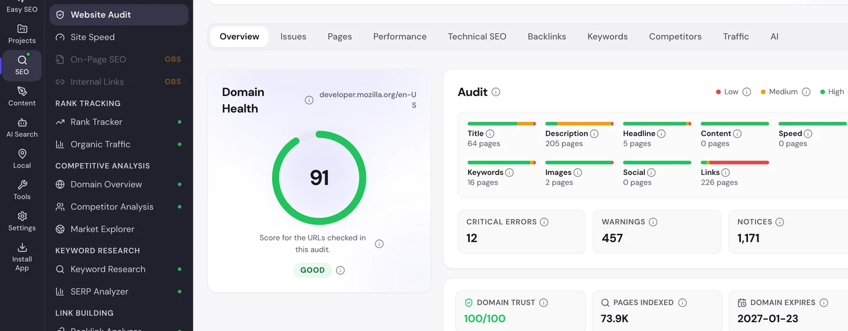Click the 226 pages count under Links
Viewport: 848px width, 331px height.
click(719, 183)
